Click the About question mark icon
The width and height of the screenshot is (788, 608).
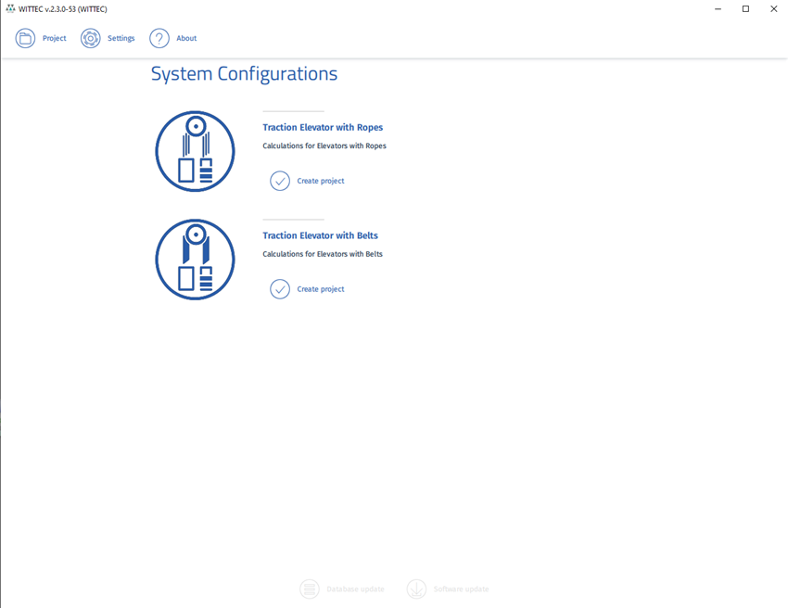[x=159, y=38]
